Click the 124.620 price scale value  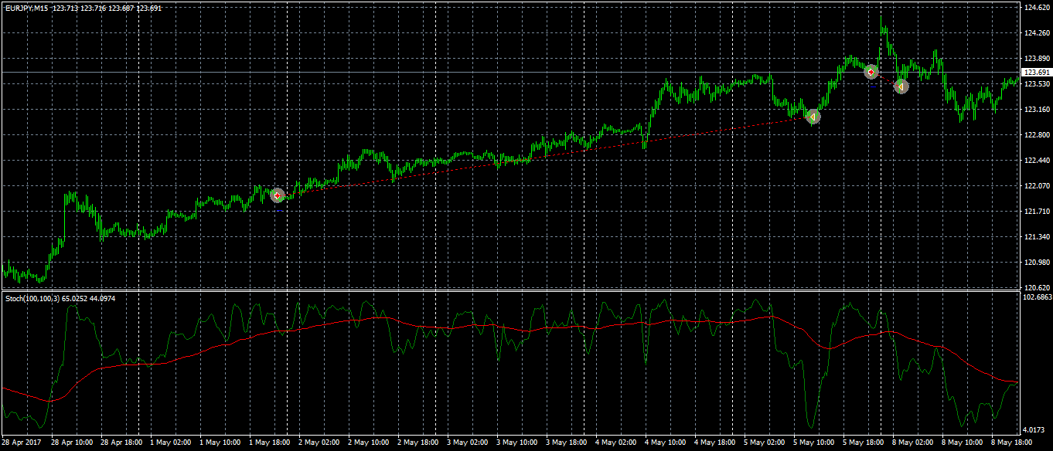(x=1037, y=8)
